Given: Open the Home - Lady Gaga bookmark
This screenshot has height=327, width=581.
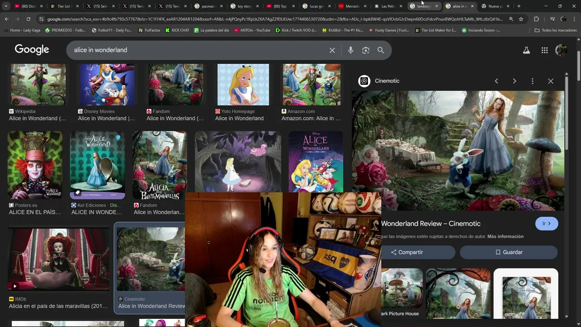Looking at the screenshot, I should click(x=22, y=30).
